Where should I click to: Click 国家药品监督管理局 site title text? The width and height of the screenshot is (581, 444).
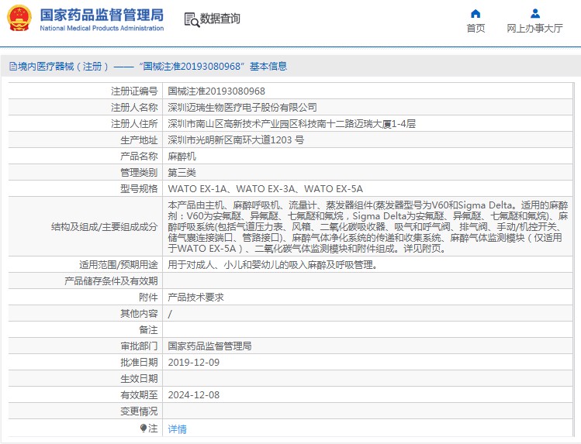pyautogui.click(x=102, y=15)
